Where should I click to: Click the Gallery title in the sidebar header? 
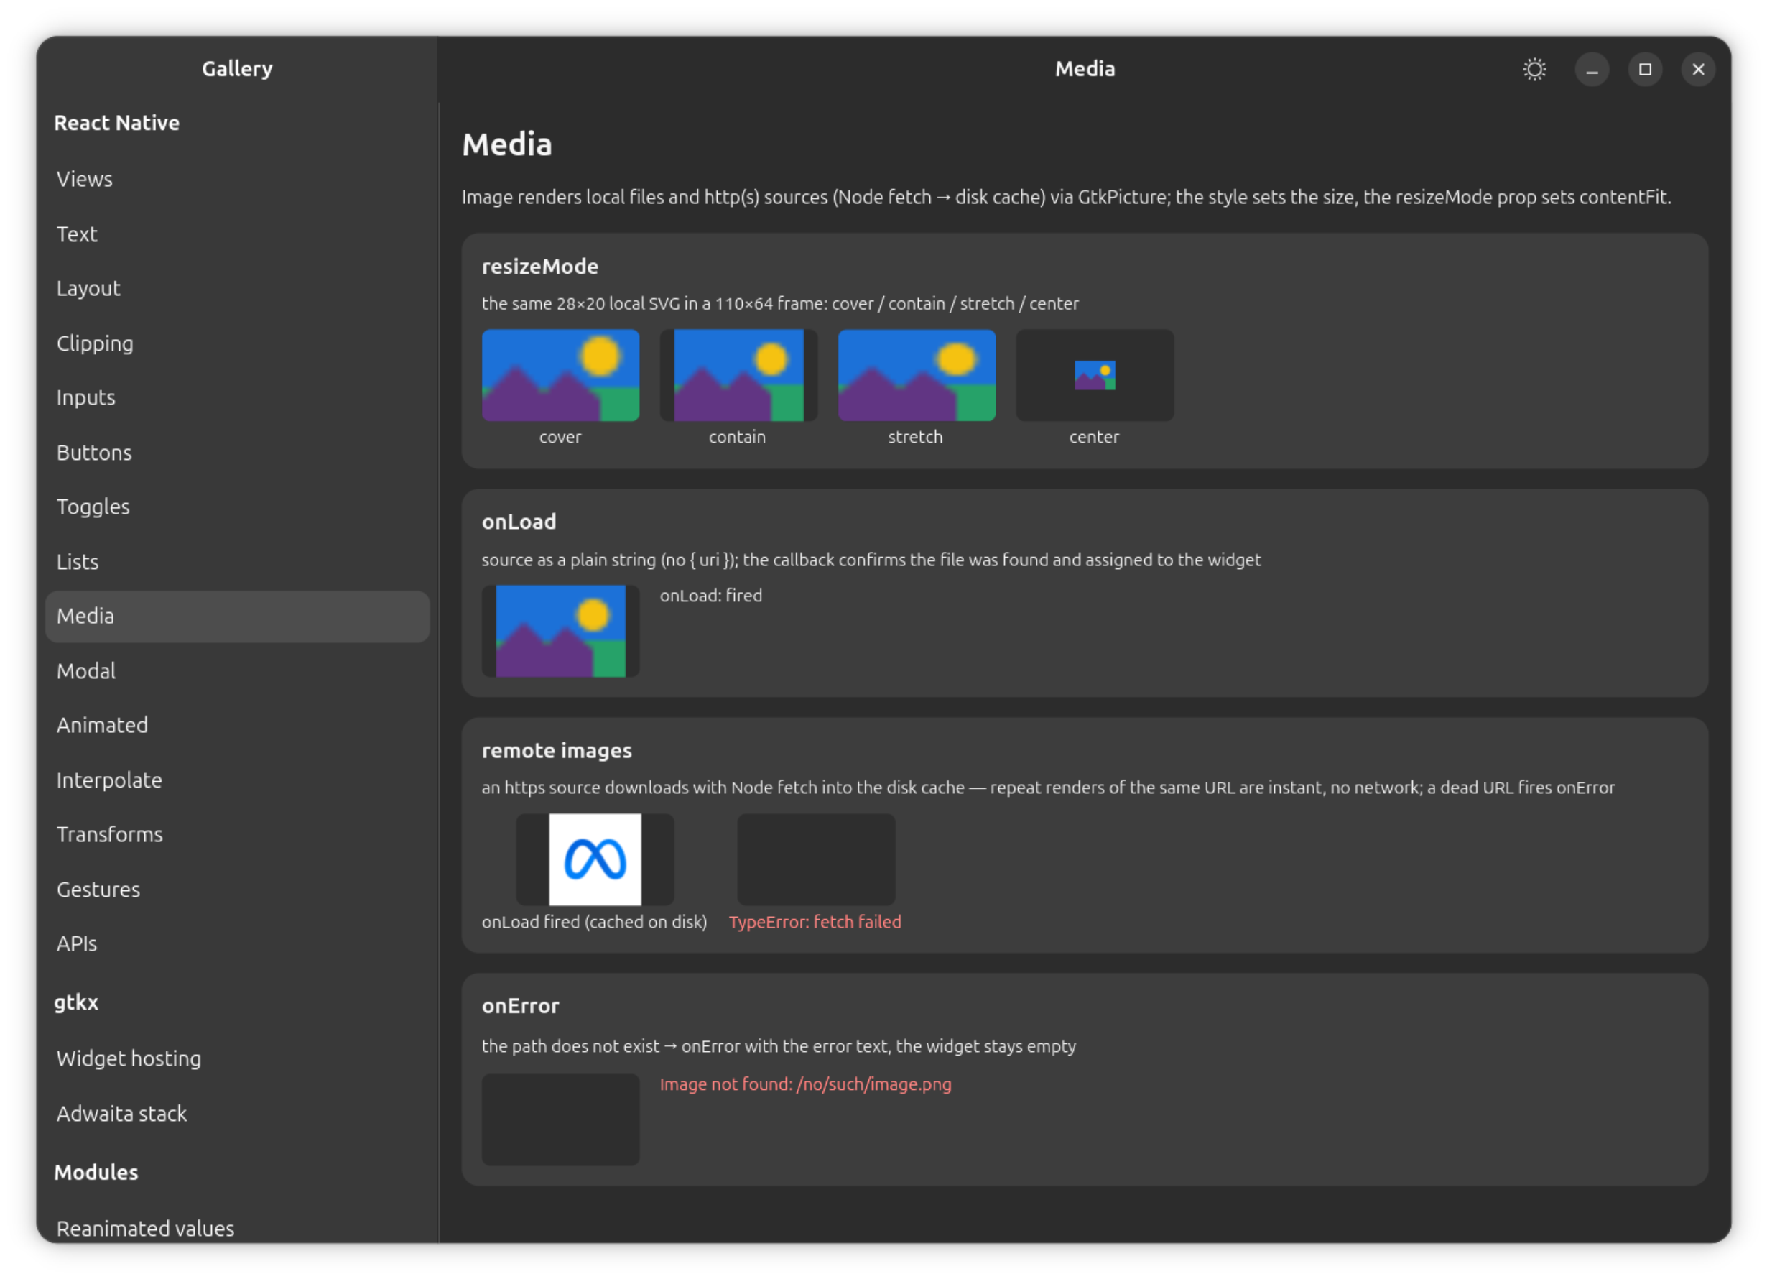(237, 68)
